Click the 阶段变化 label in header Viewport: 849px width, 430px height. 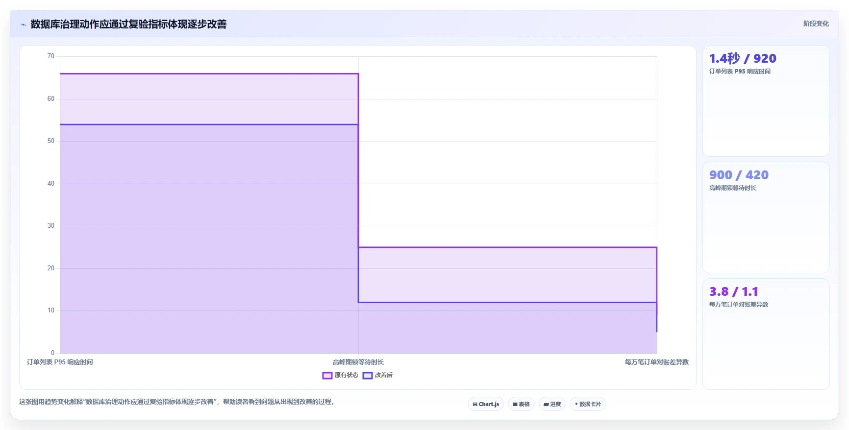816,24
